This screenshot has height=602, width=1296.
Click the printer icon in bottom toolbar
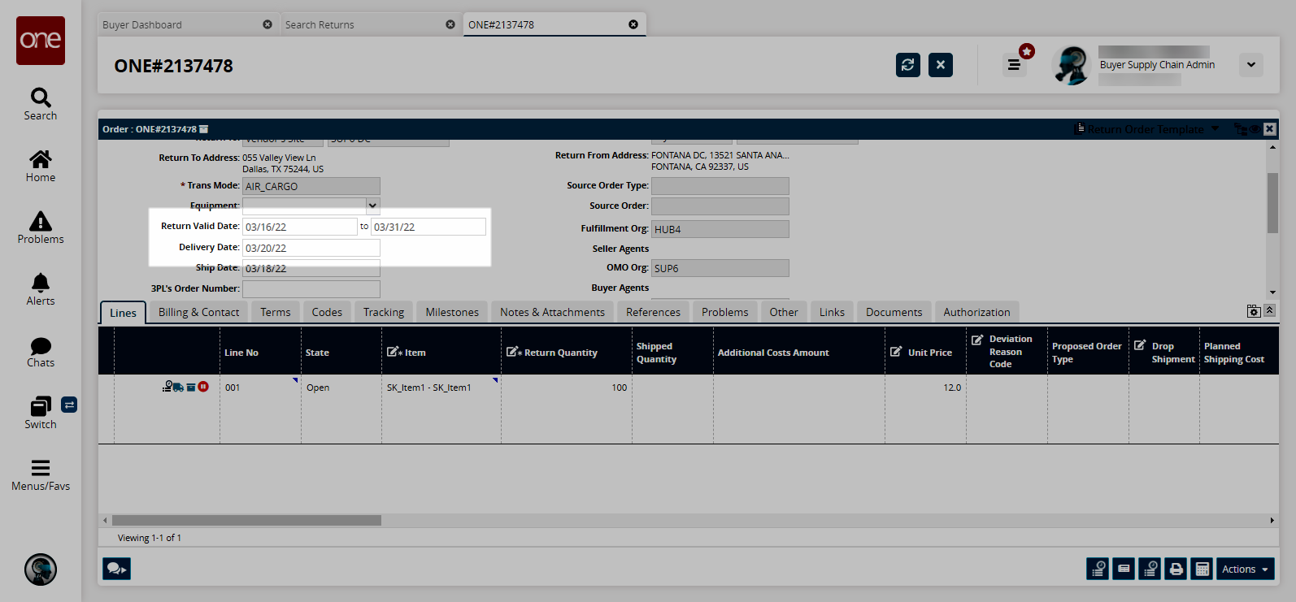tap(1176, 570)
